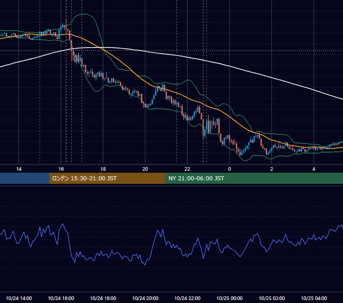Click the ロンドン 15:30-21:00 JST session bar

pos(107,178)
